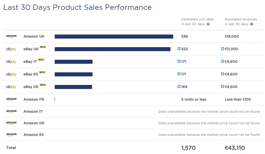Click the Amazon FR logo icon
The height and width of the screenshot is (154, 265).
pos(11,99)
